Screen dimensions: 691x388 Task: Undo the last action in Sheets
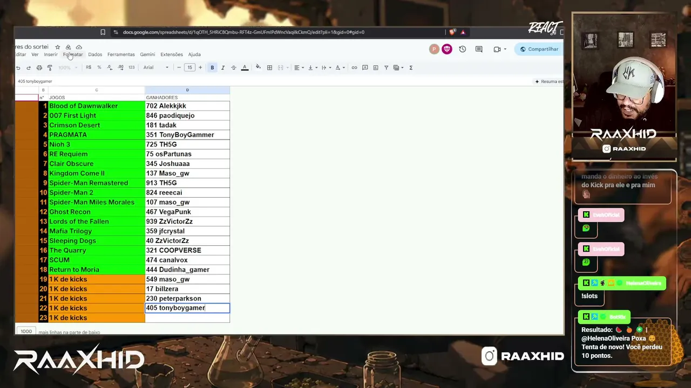point(18,68)
